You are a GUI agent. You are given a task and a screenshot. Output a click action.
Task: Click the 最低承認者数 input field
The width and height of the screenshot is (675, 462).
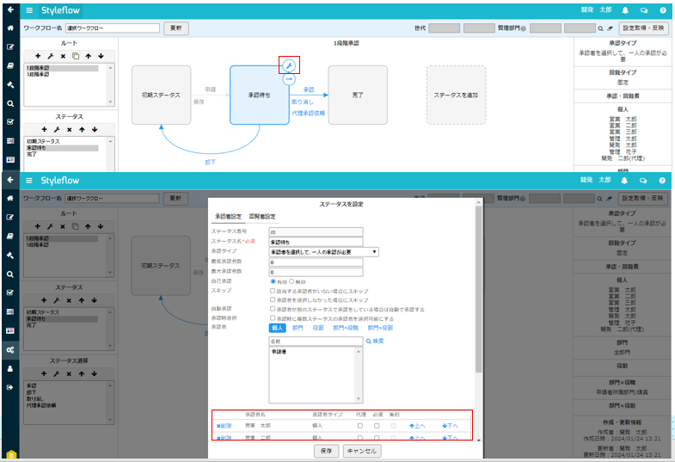tap(316, 262)
